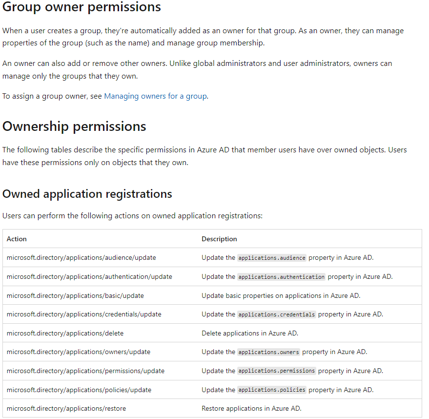This screenshot has height=419, width=429.
Task: Select the applications/authentication/update action cell
Action: (x=89, y=276)
